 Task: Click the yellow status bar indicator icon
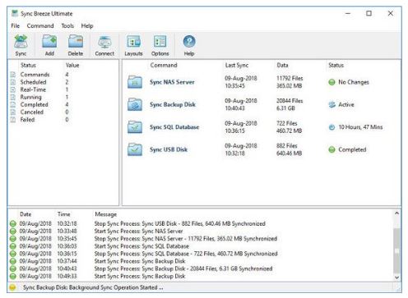tap(12, 287)
